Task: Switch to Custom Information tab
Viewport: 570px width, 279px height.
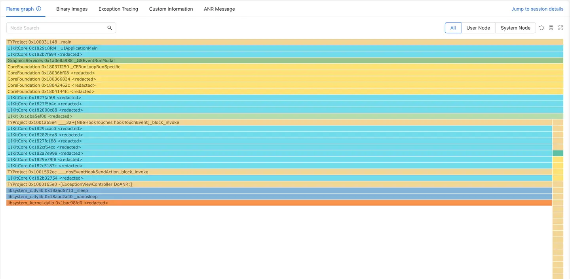Action: [x=171, y=9]
